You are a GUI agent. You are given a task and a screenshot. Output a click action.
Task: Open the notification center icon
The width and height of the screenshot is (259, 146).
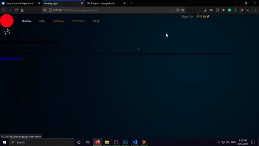click(253, 142)
